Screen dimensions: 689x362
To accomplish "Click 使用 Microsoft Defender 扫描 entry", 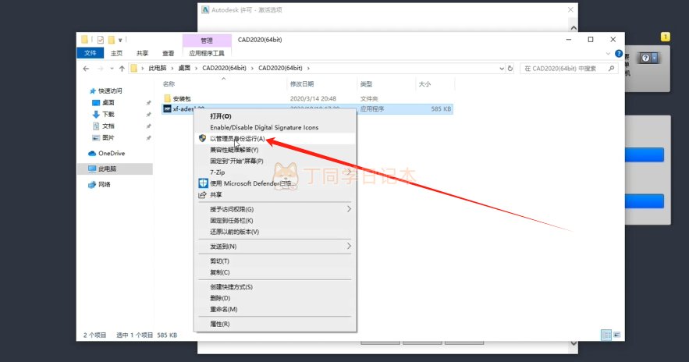I will [x=250, y=183].
